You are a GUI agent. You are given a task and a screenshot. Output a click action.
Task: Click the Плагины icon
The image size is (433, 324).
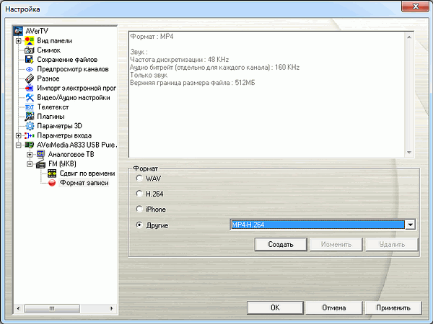coord(30,117)
